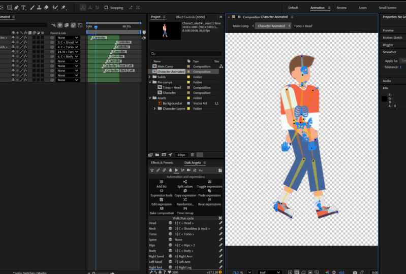Click the Torso row eyedropper pick icon

(221, 234)
